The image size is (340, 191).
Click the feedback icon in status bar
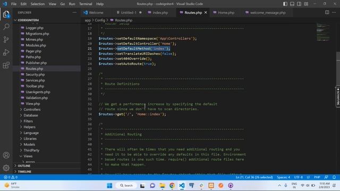tap(326, 177)
